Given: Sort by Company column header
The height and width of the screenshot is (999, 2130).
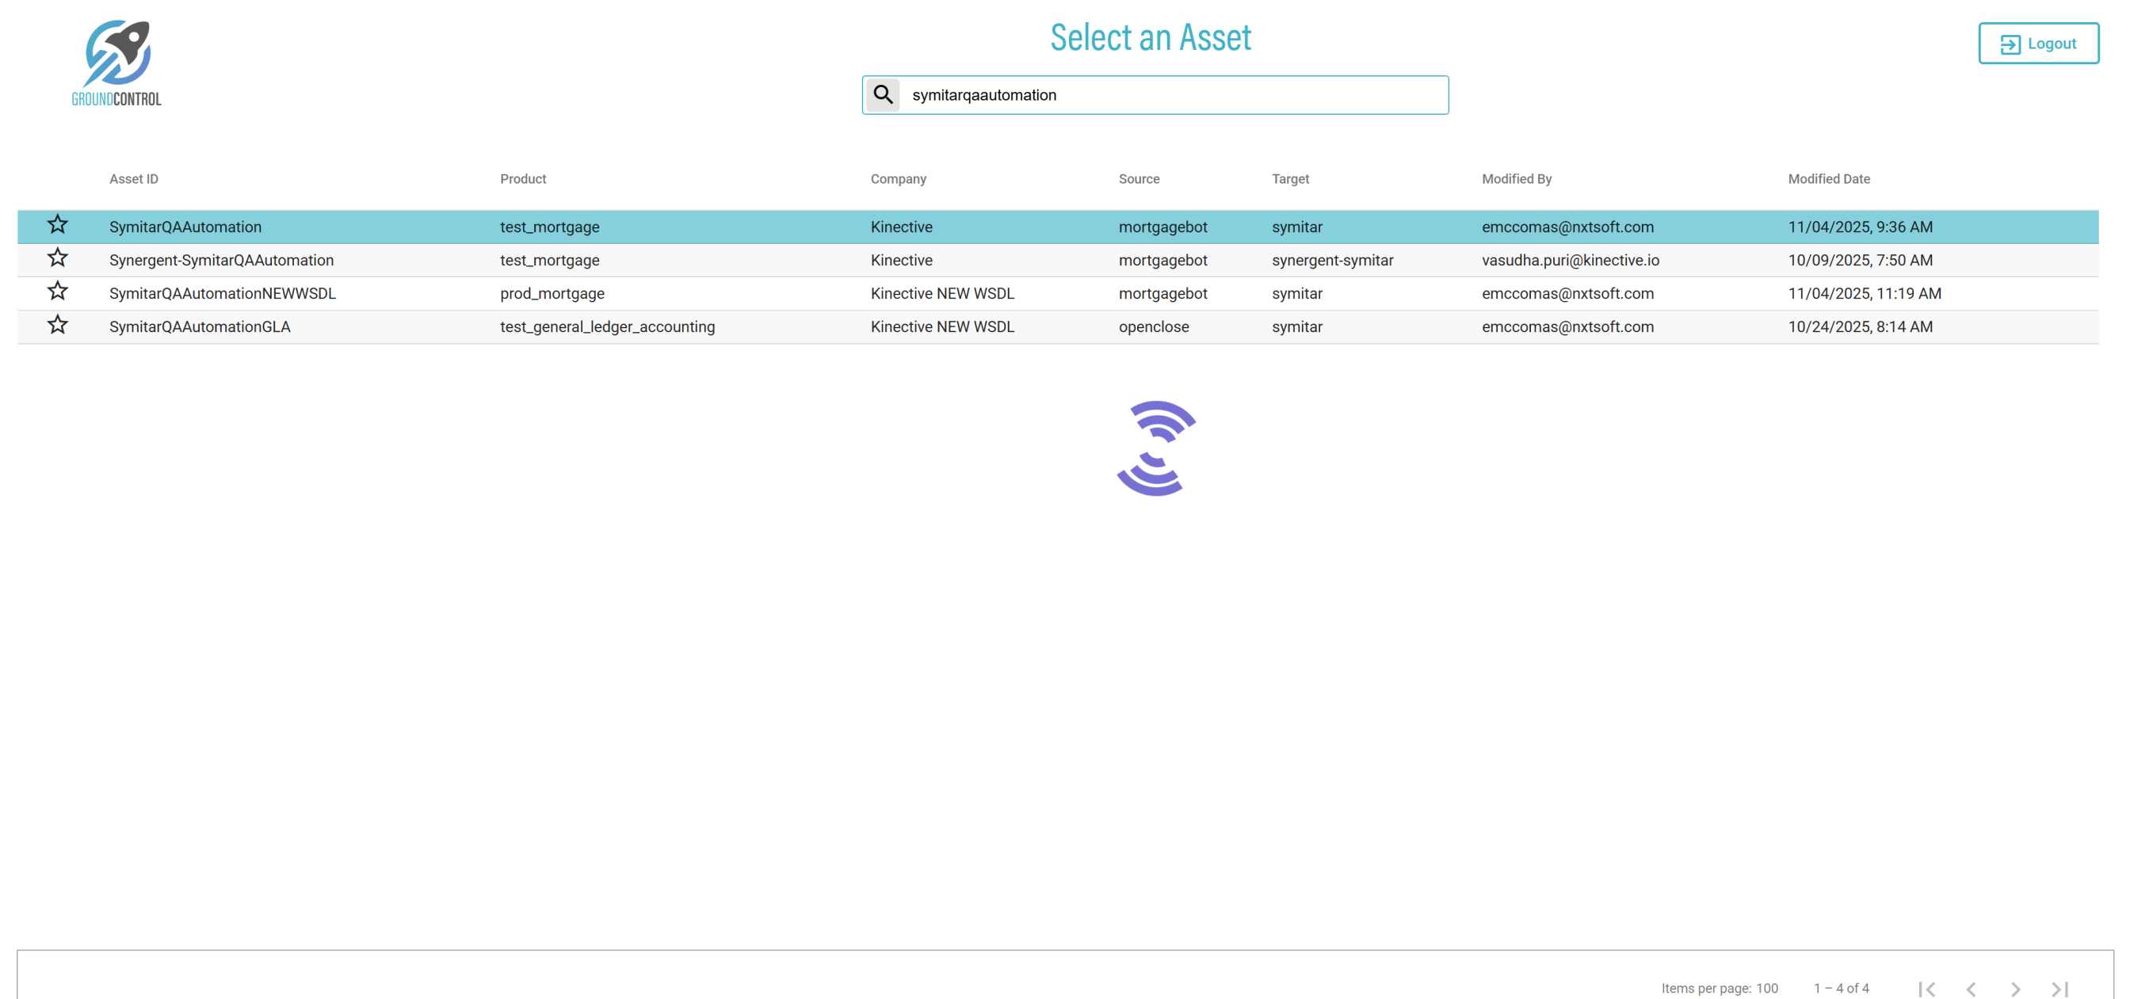Looking at the screenshot, I should (898, 178).
